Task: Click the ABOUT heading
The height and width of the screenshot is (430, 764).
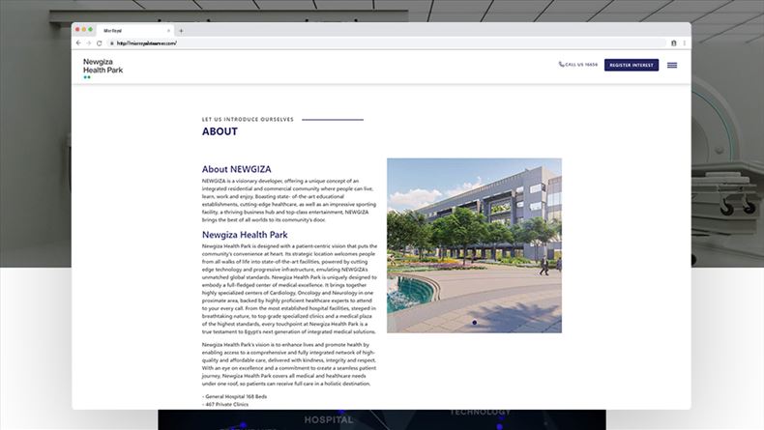Action: coord(220,131)
